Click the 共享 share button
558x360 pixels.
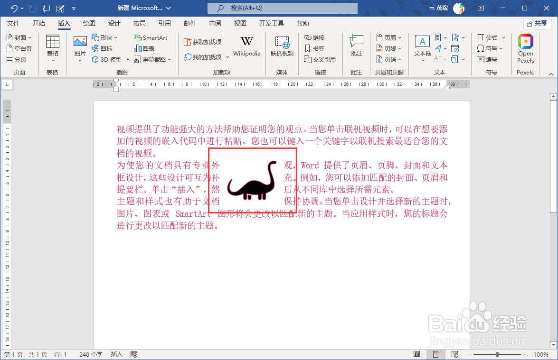537,23
